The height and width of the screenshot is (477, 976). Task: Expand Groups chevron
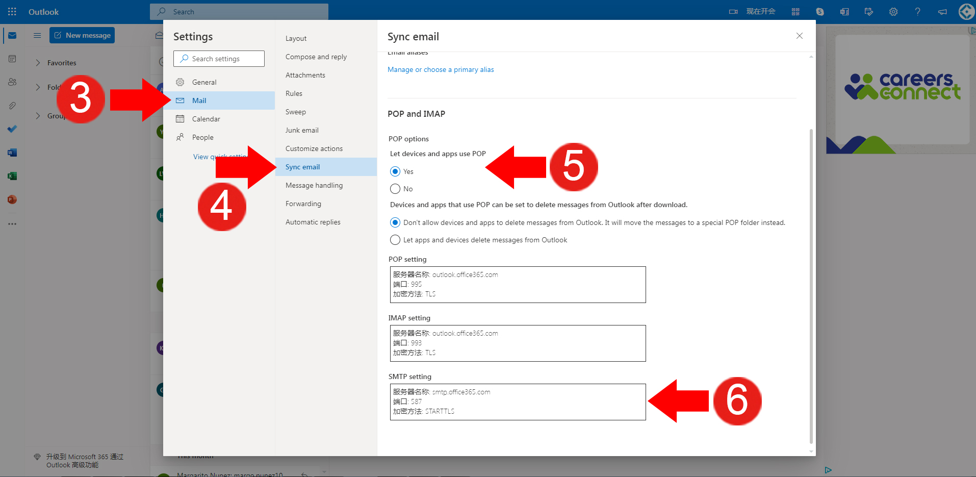[38, 116]
